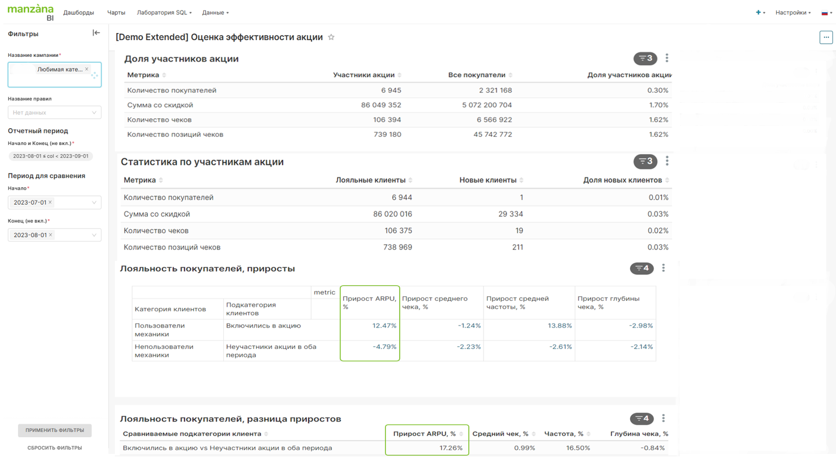This screenshot has height=465, width=836.
Task: Click filter badge on Лояльность покупателей, разница приростов
Action: tap(642, 419)
